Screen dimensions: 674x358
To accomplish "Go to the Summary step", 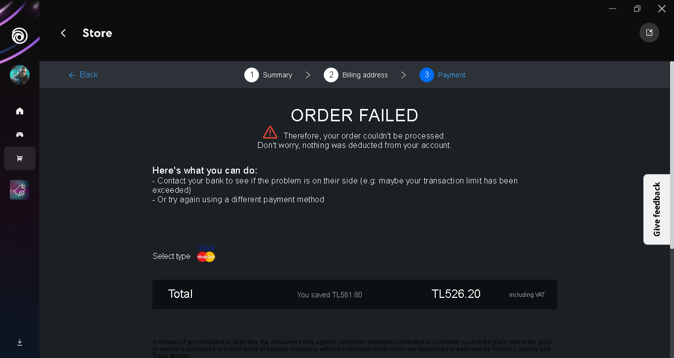I will 268,75.
